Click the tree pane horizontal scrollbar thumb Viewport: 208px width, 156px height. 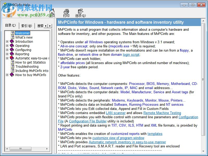(20, 149)
